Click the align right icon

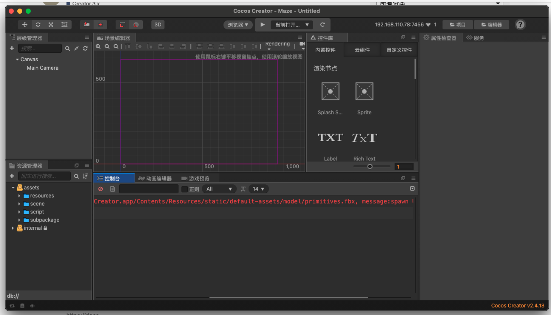(183, 47)
